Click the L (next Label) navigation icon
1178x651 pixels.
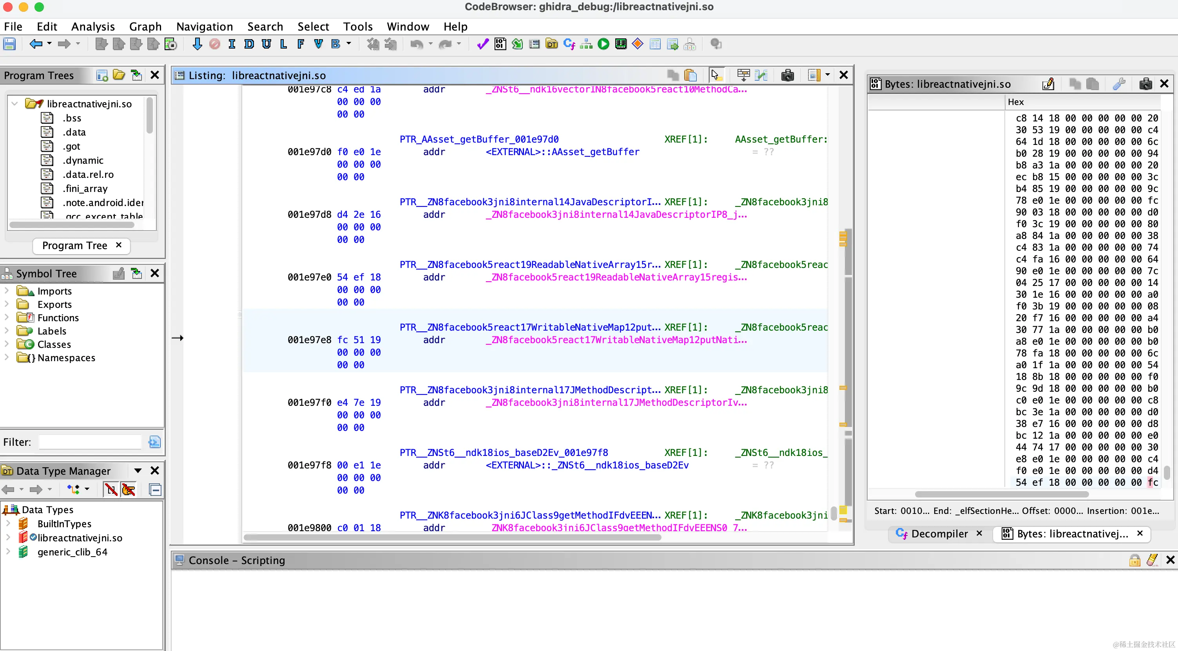click(x=283, y=44)
